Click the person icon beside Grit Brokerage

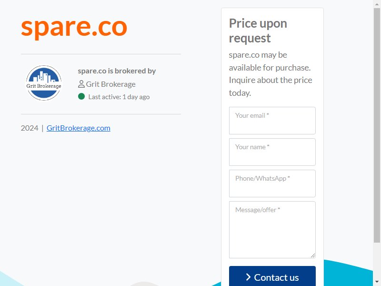81,84
